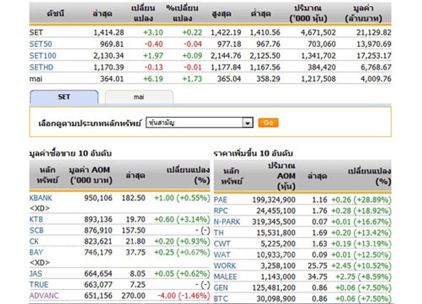Click SET100 last value 2,130.34

[x=109, y=56]
